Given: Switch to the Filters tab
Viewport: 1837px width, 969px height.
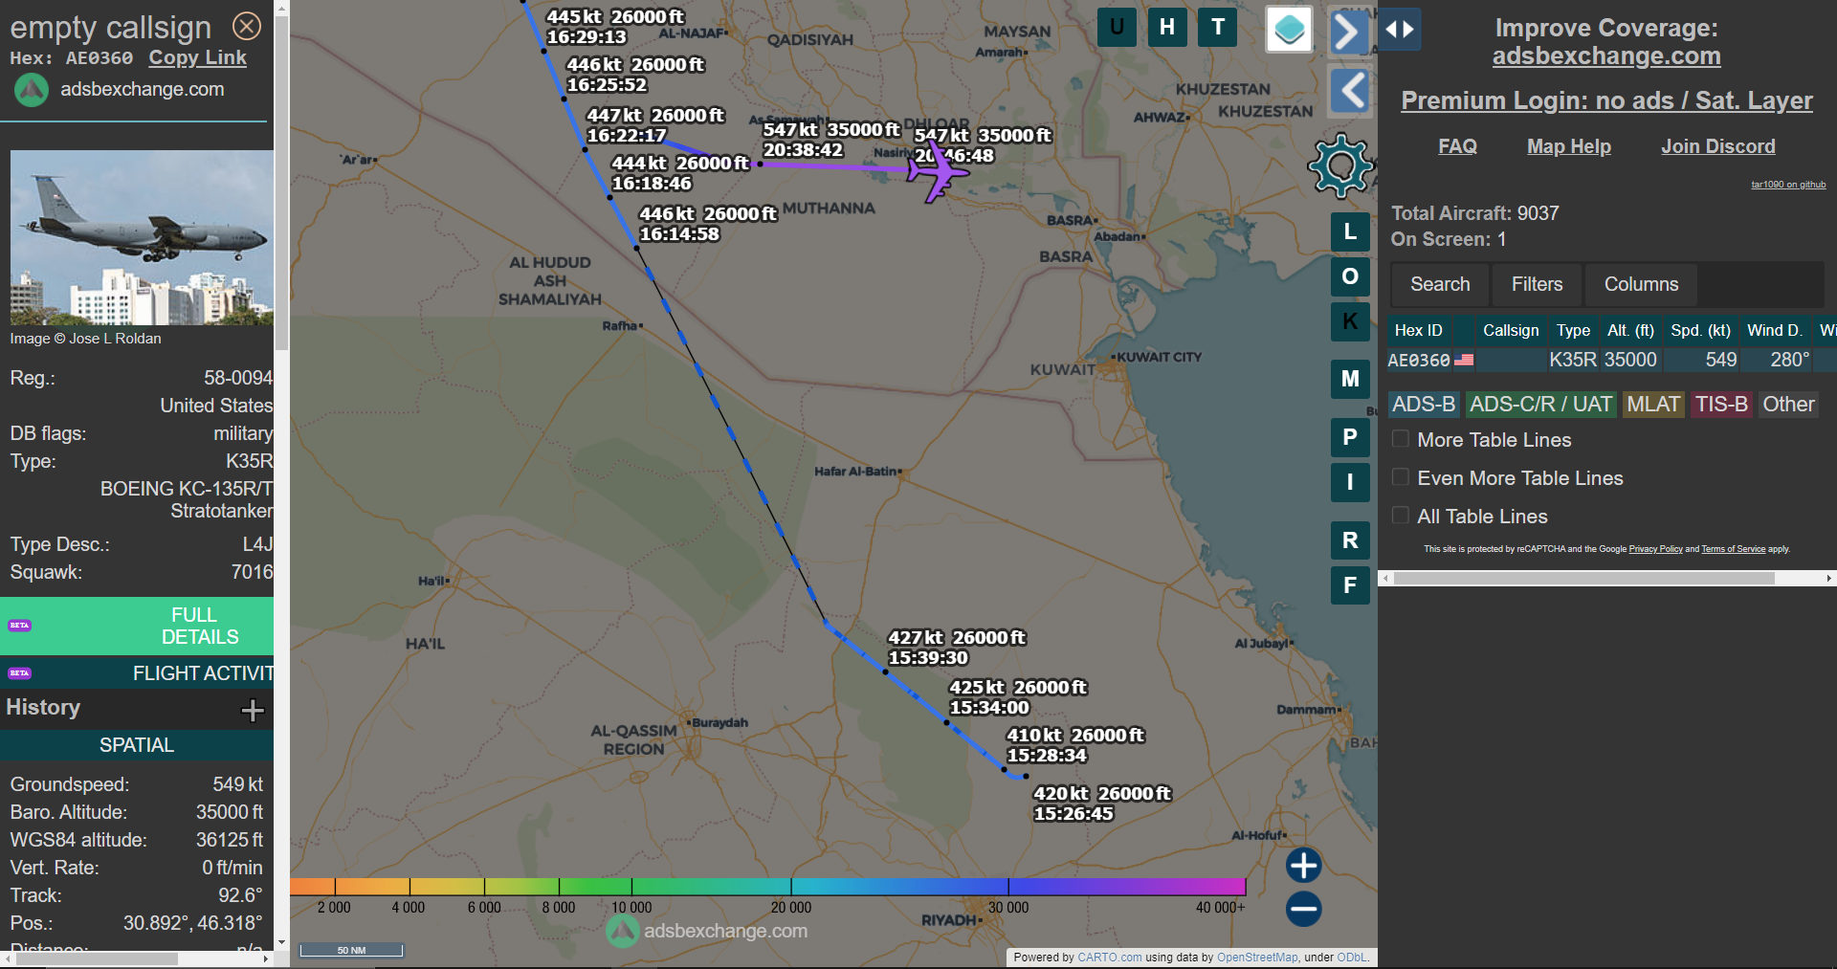Looking at the screenshot, I should point(1537,284).
